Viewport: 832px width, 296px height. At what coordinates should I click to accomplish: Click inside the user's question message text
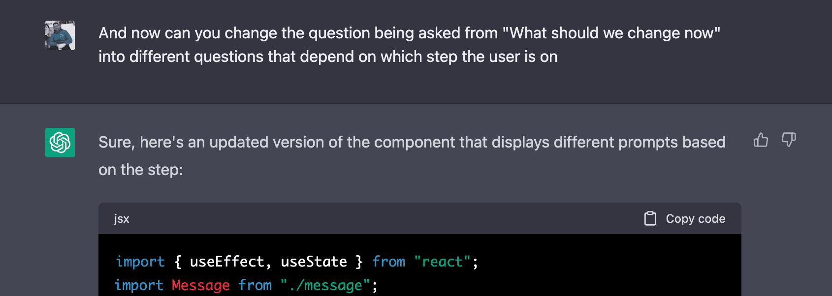pyautogui.click(x=409, y=45)
